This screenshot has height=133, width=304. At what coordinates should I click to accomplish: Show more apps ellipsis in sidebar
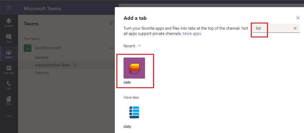pos(9,116)
